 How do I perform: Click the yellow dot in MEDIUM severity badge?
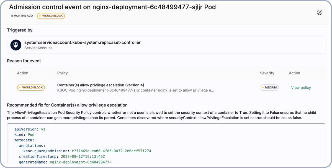[x=263, y=88]
